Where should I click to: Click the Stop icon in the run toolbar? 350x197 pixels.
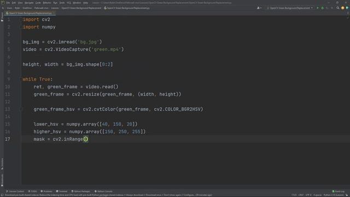tap(332, 8)
